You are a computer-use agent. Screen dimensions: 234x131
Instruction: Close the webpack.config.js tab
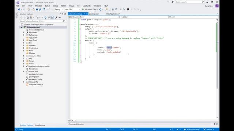pos(87,14)
